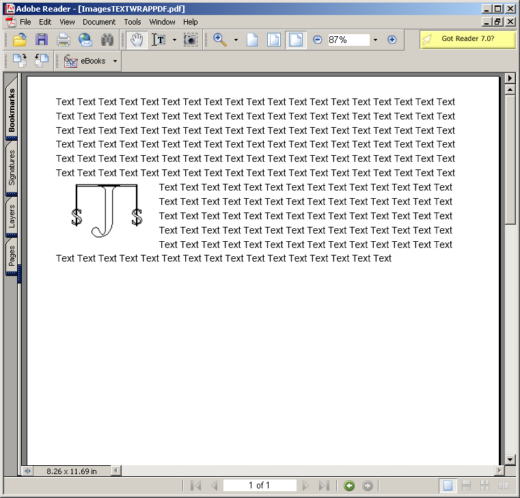Go to first page button
The width and height of the screenshot is (520, 498).
[x=195, y=486]
